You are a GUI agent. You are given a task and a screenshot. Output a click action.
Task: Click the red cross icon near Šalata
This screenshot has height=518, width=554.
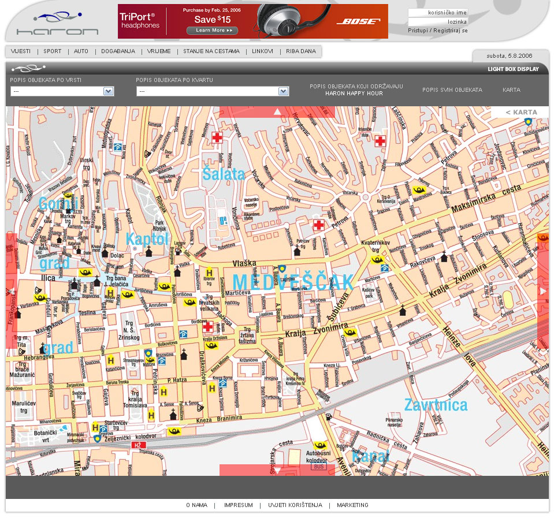(217, 137)
